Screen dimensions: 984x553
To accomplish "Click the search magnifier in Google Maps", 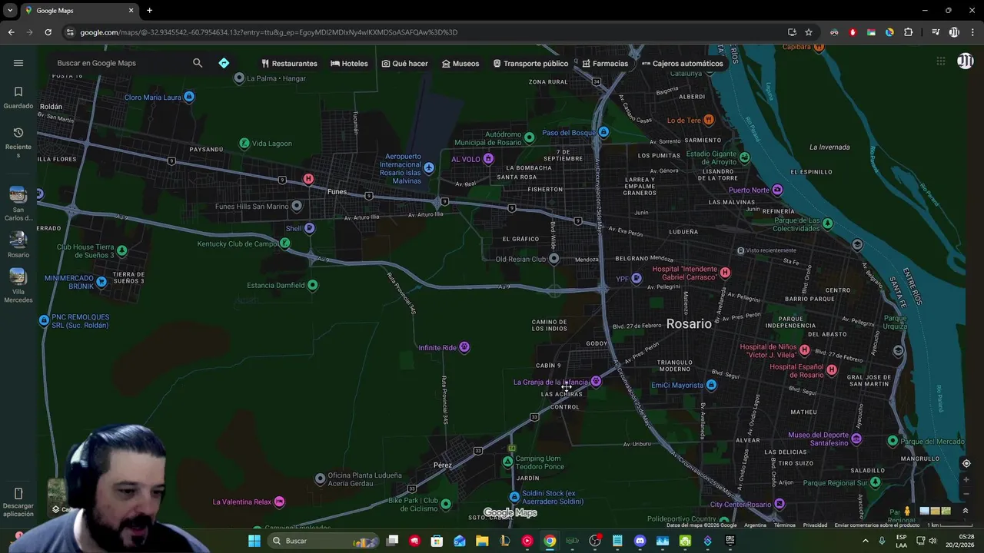I will coord(198,63).
